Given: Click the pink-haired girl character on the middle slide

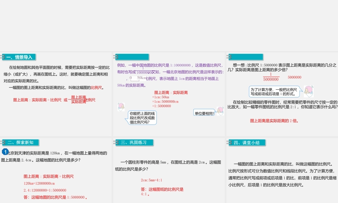Looking at the screenshot, I should 122,107.
